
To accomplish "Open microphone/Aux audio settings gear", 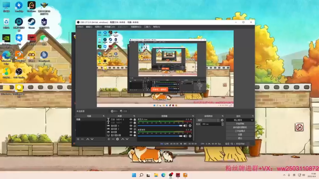I will [190, 126].
